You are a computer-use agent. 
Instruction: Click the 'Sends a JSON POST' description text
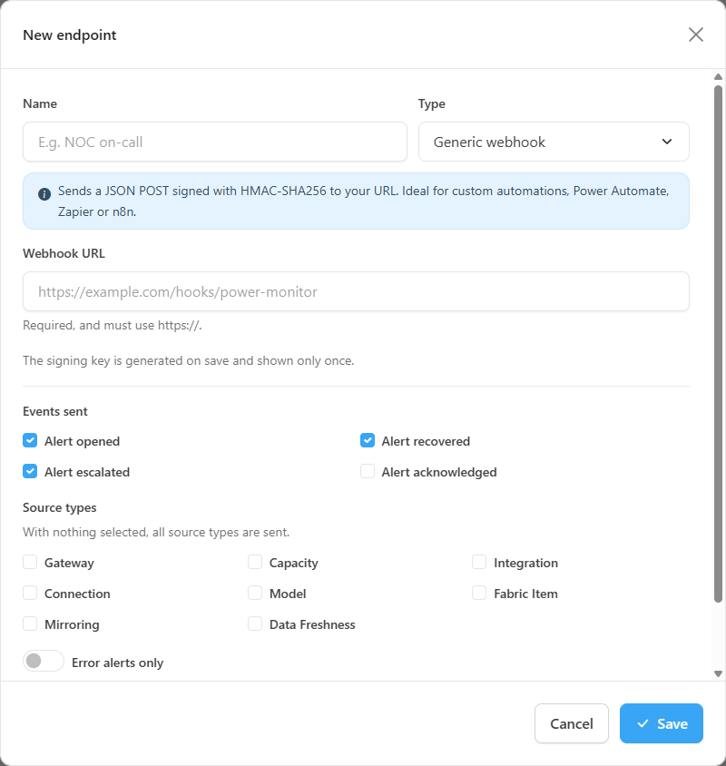point(364,201)
